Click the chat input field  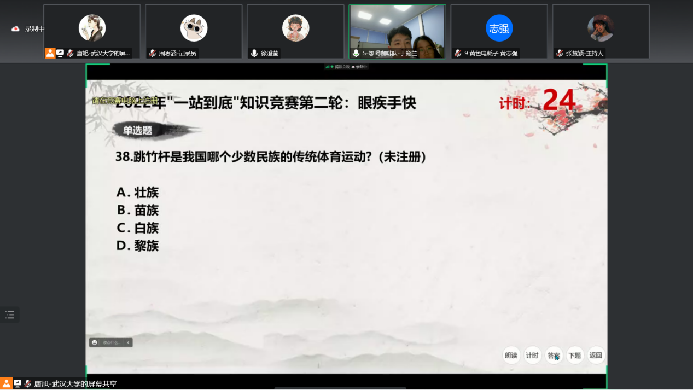[111, 342]
